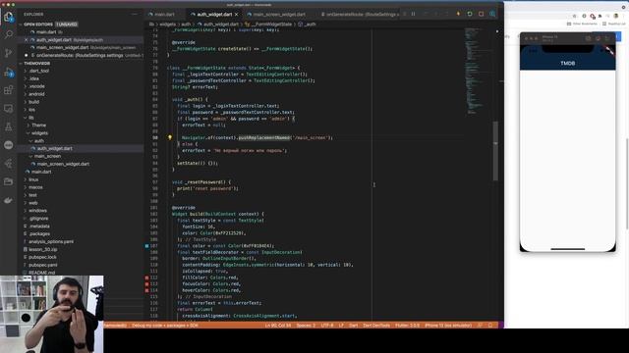Image resolution: width=629 pixels, height=353 pixels.
Task: Select the active auth_widget.dart tab
Action: pyautogui.click(x=214, y=14)
